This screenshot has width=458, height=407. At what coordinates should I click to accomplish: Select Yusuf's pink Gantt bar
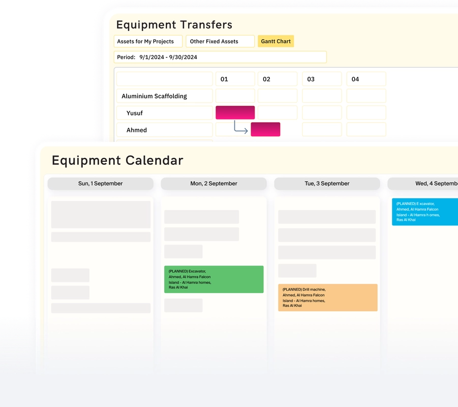(235, 112)
